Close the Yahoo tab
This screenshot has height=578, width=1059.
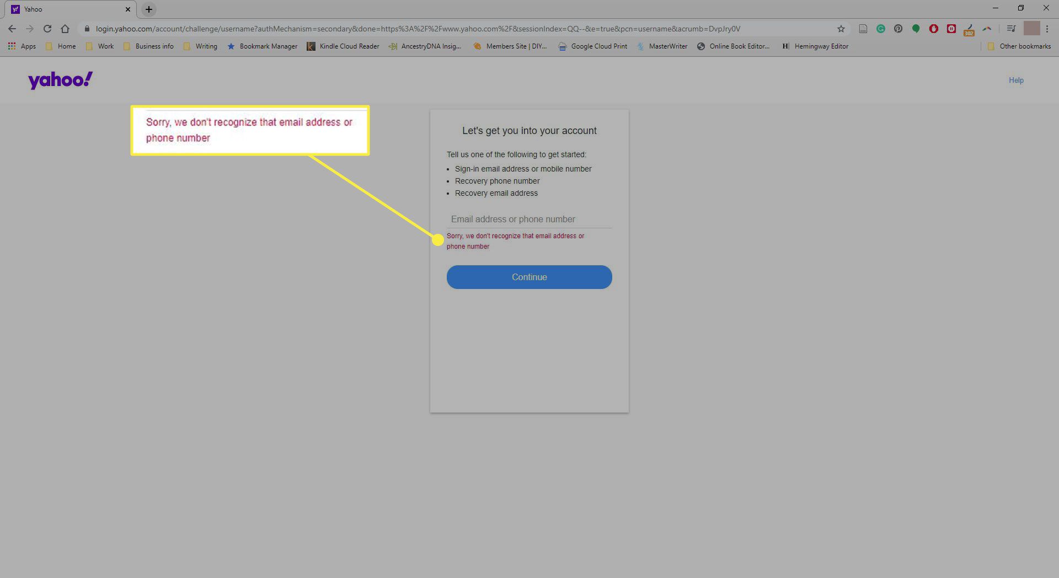tap(128, 9)
